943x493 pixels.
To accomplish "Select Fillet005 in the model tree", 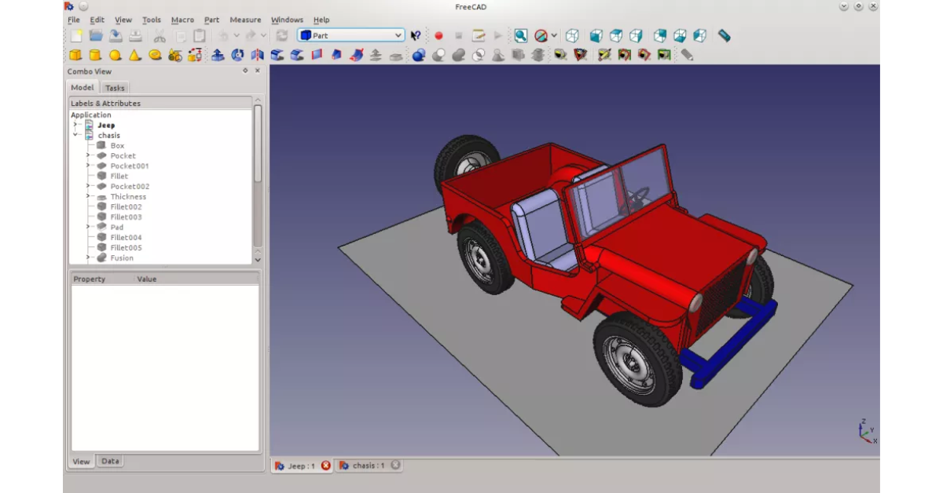I will click(x=126, y=247).
